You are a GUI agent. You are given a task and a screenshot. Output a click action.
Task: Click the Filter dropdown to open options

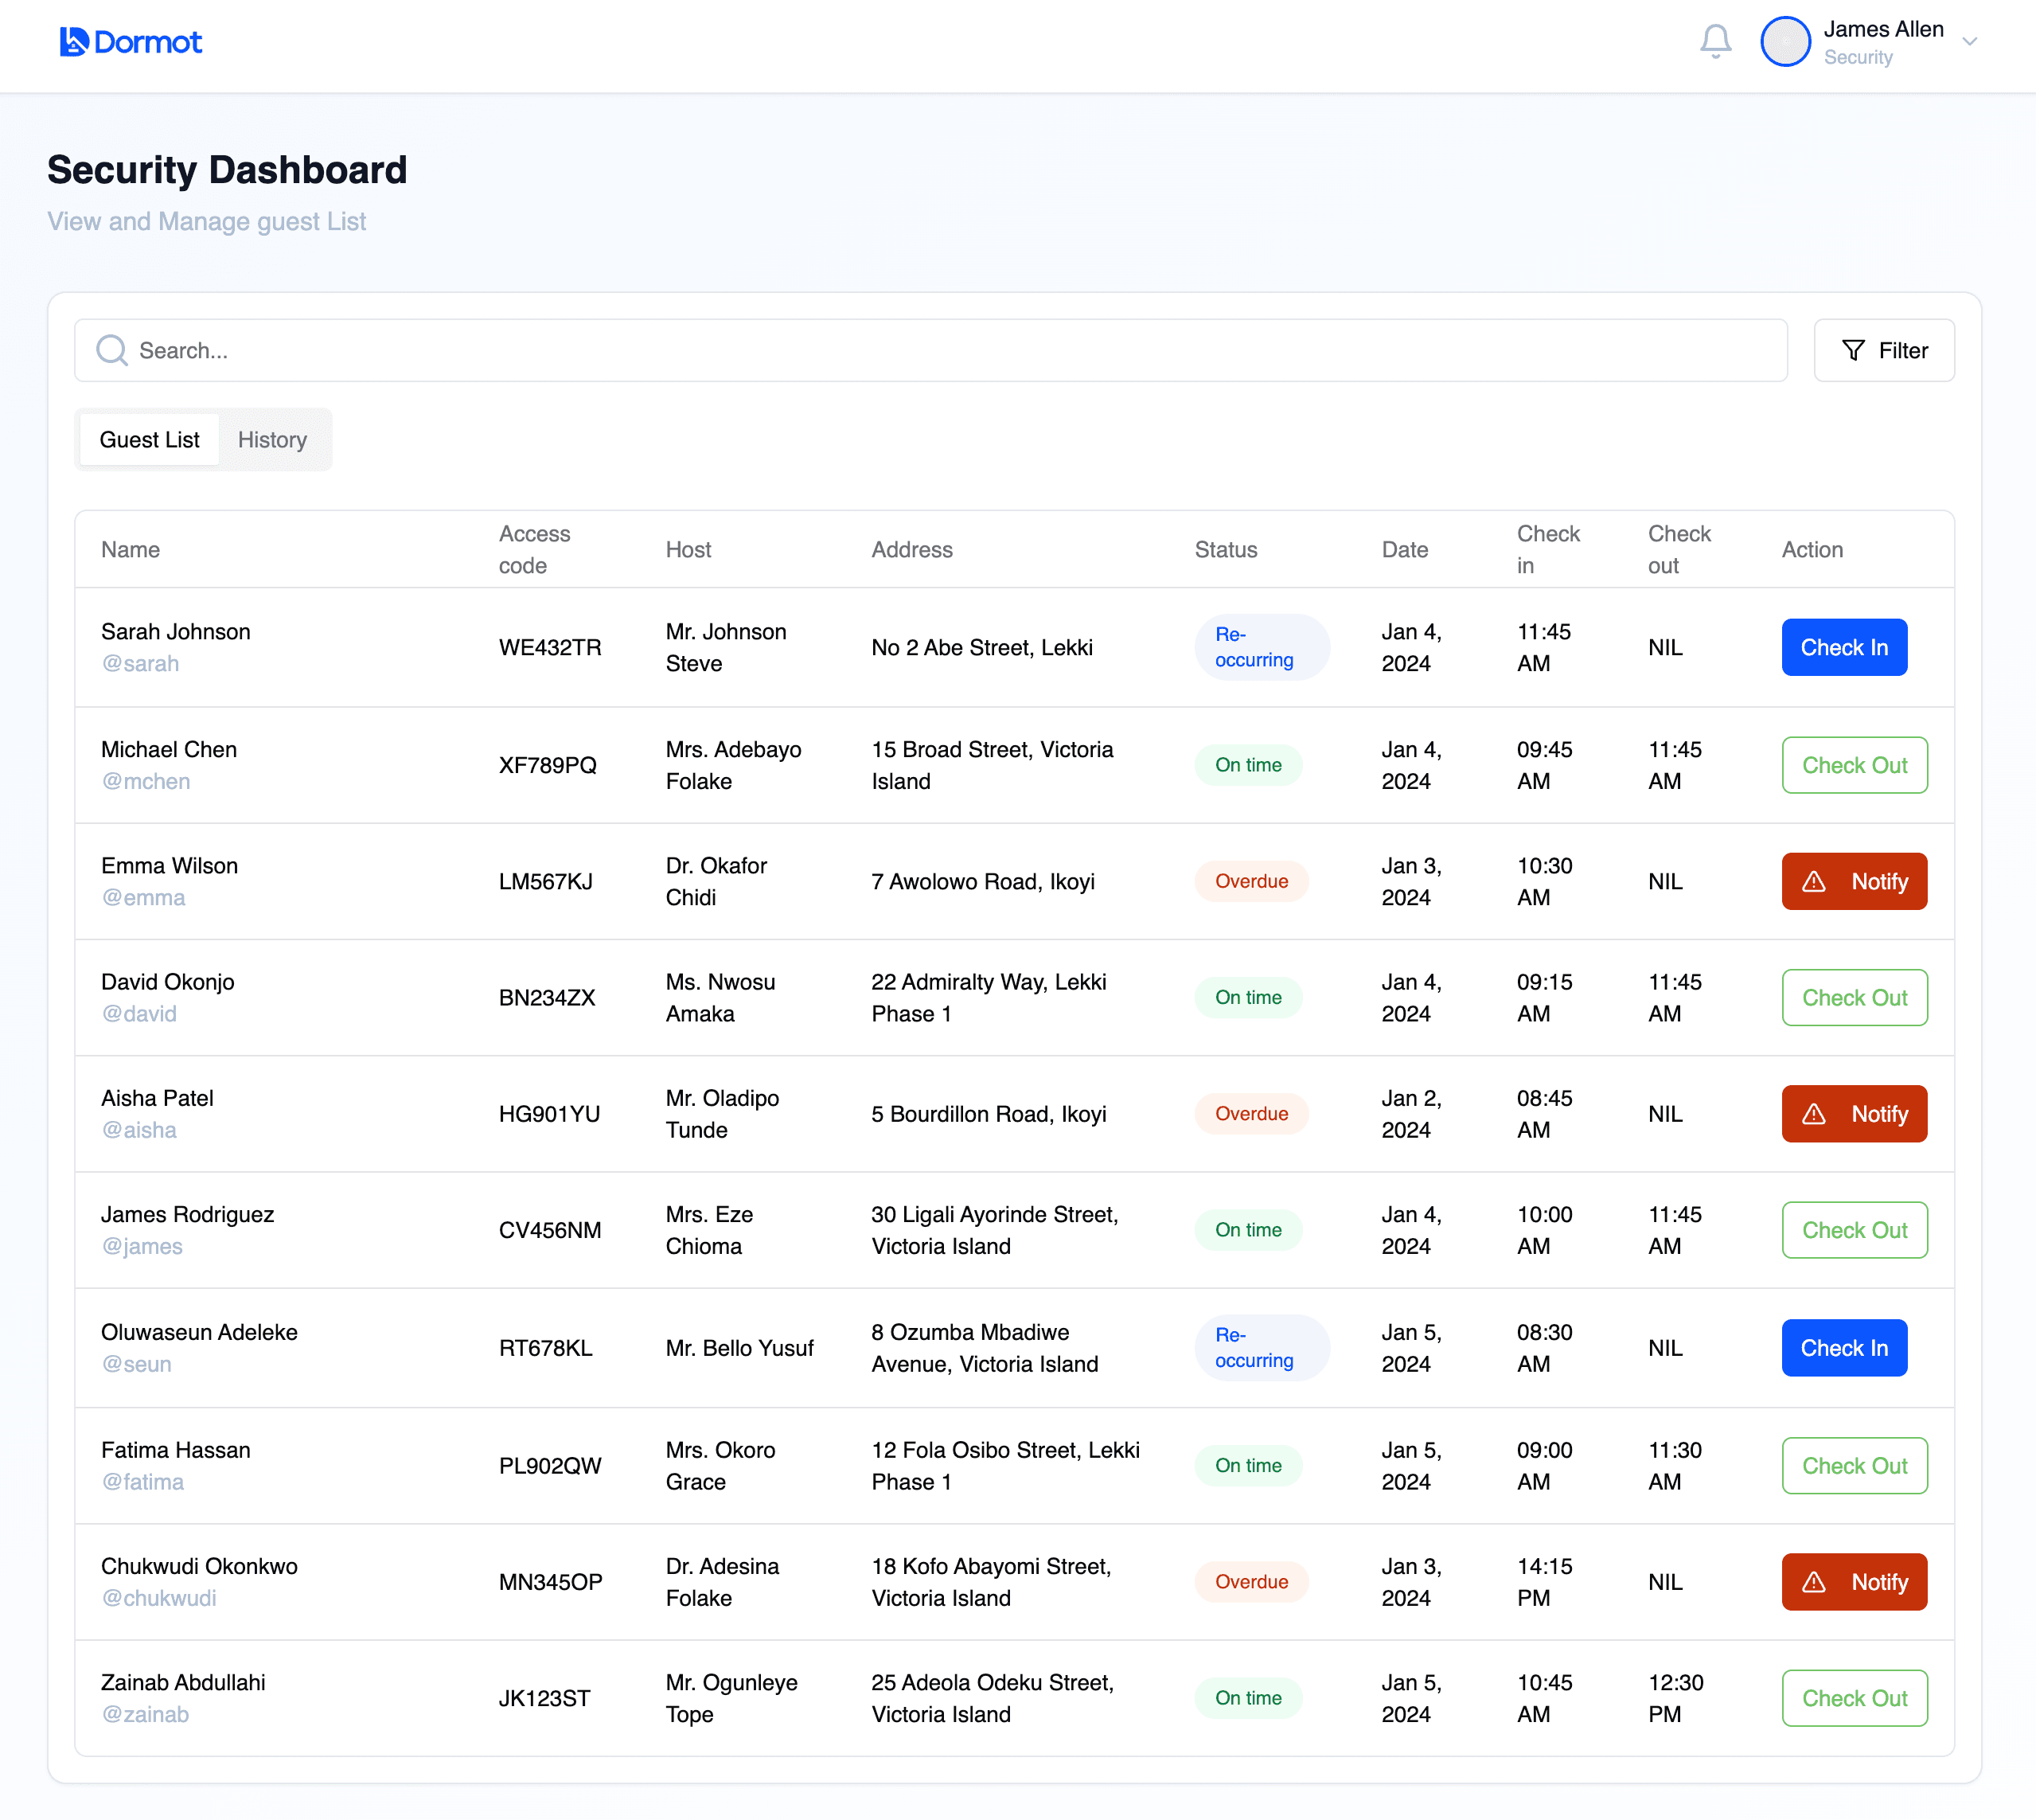(x=1883, y=350)
